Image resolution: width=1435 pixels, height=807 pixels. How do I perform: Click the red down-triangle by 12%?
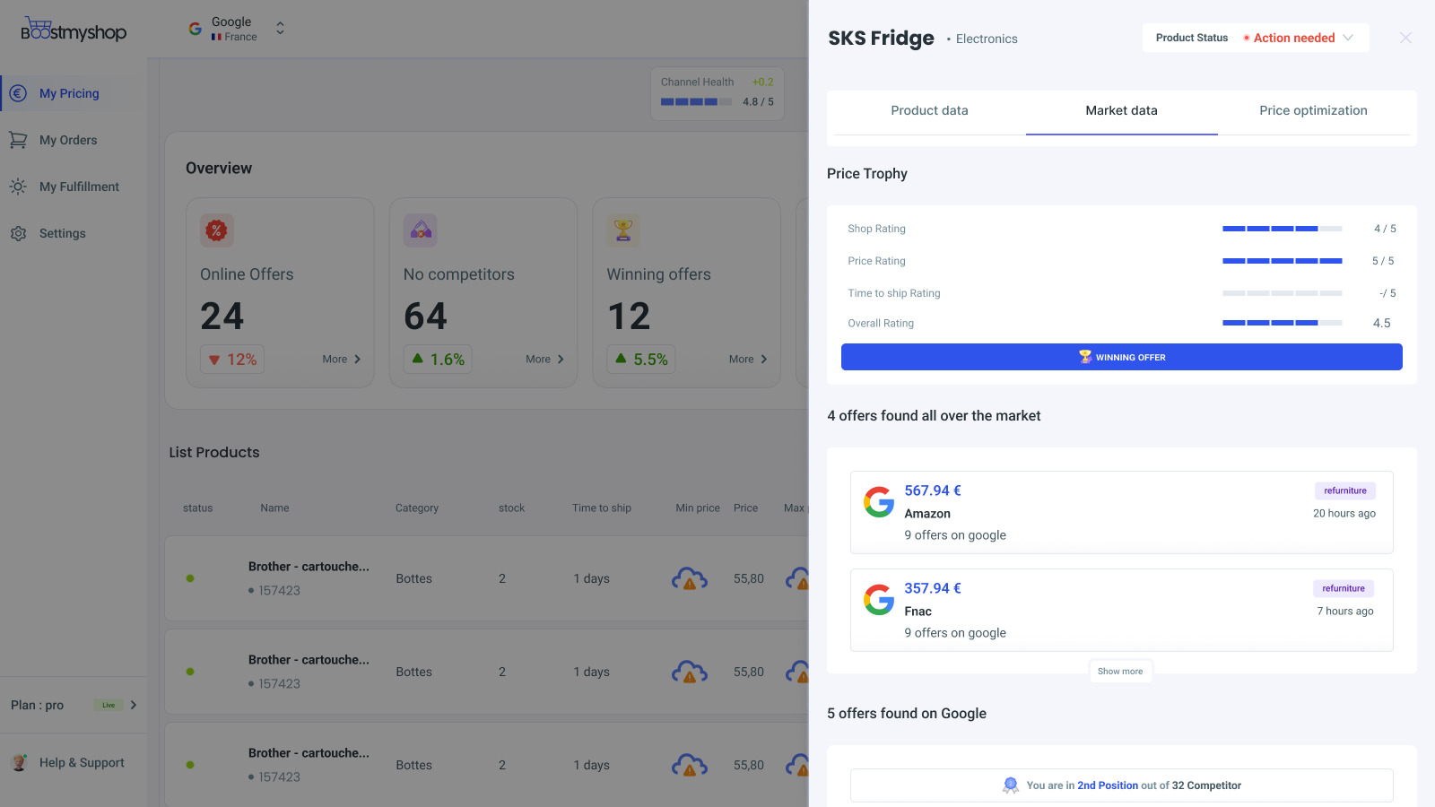[x=214, y=360]
